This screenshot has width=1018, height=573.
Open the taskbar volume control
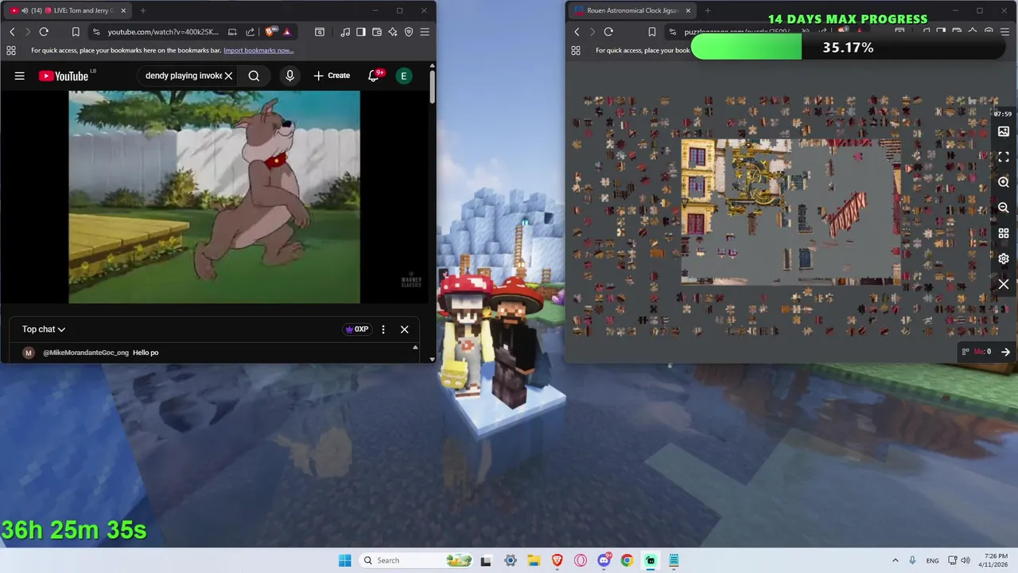tap(965, 560)
